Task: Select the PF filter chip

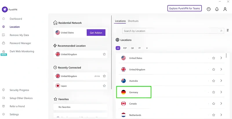Action: [x=139, y=48]
